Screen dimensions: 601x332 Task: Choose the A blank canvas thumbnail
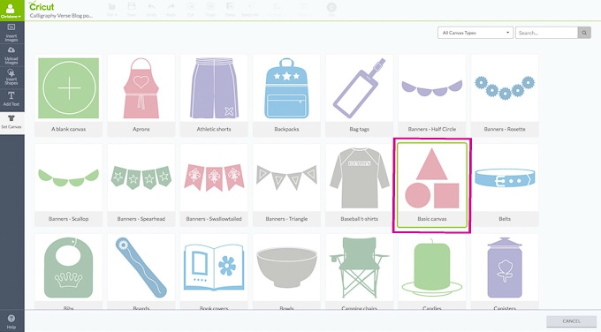tap(69, 95)
